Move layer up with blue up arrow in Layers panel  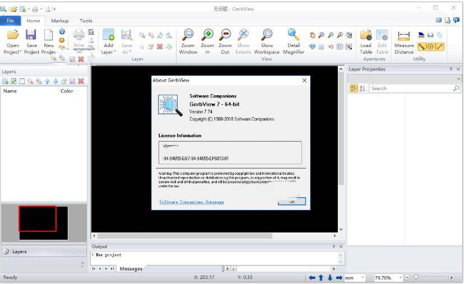pos(47,81)
